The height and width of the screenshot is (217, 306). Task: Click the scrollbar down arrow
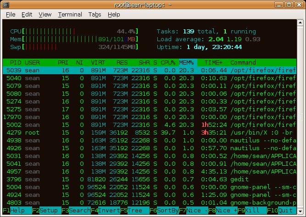(x=300, y=211)
